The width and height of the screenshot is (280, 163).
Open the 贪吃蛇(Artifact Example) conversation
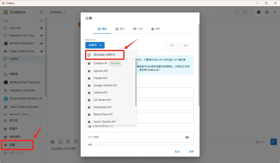click(x=24, y=82)
